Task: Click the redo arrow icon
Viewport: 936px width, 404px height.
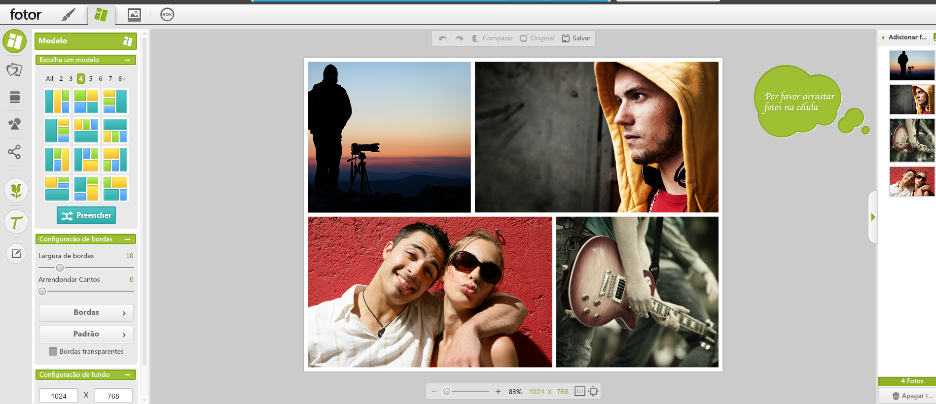Action: coord(459,38)
